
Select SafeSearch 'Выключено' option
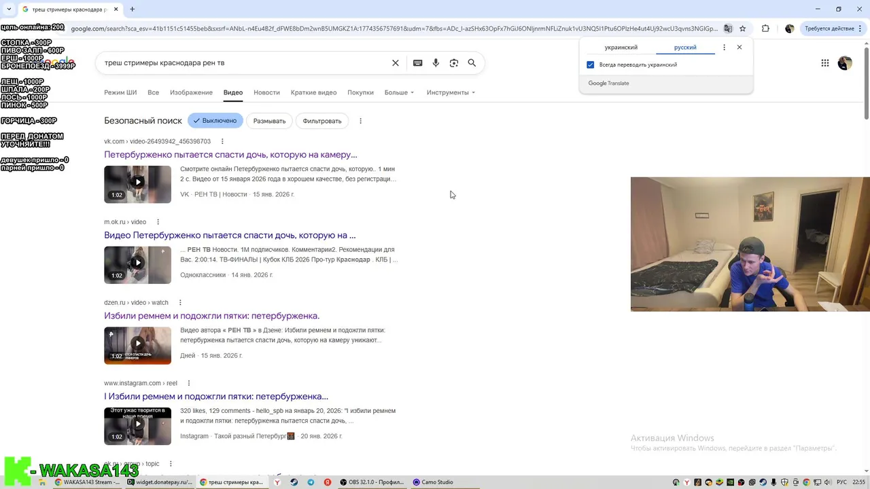pyautogui.click(x=215, y=121)
